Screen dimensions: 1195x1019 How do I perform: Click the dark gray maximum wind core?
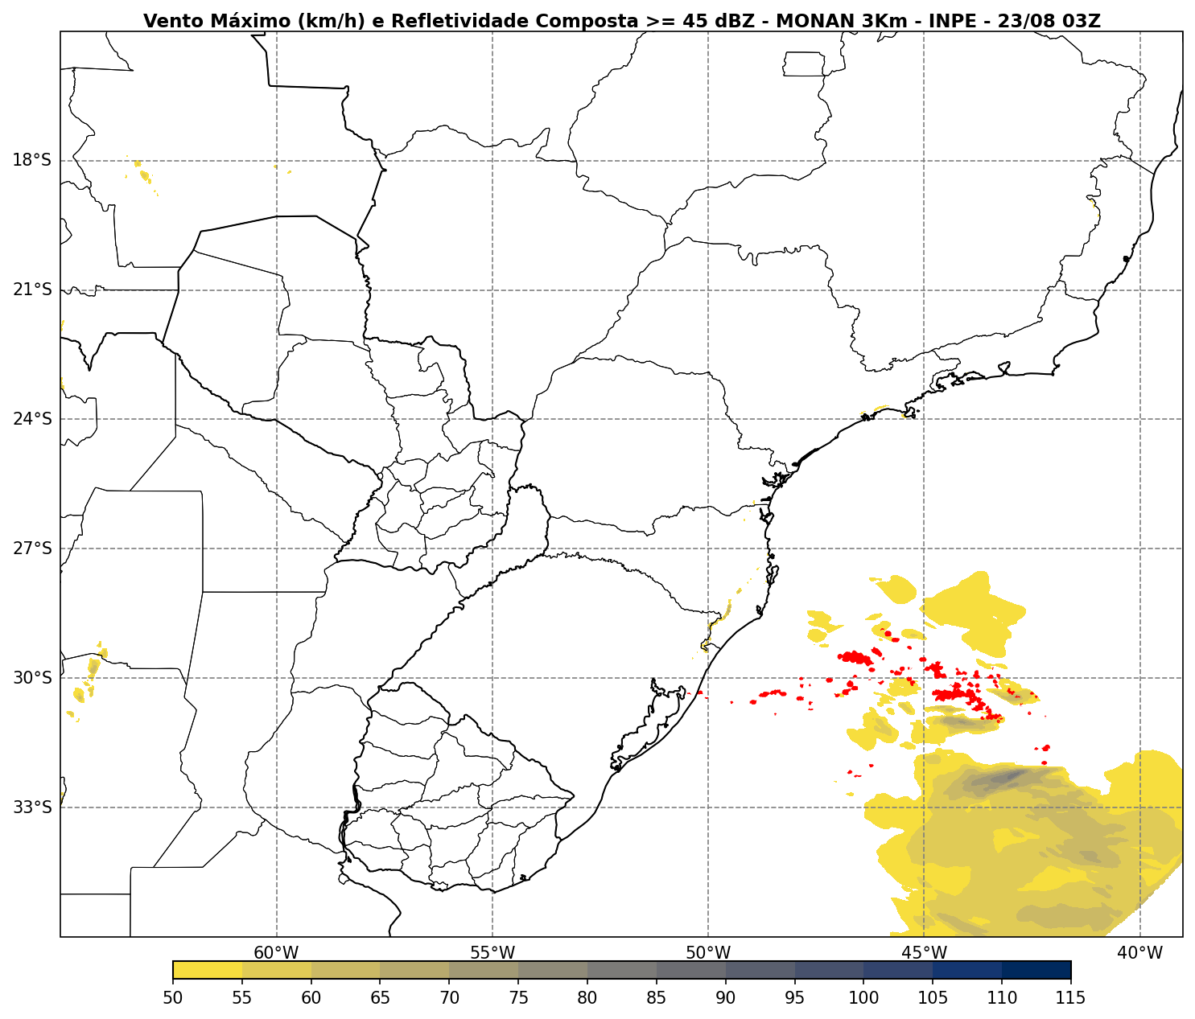[1004, 777]
